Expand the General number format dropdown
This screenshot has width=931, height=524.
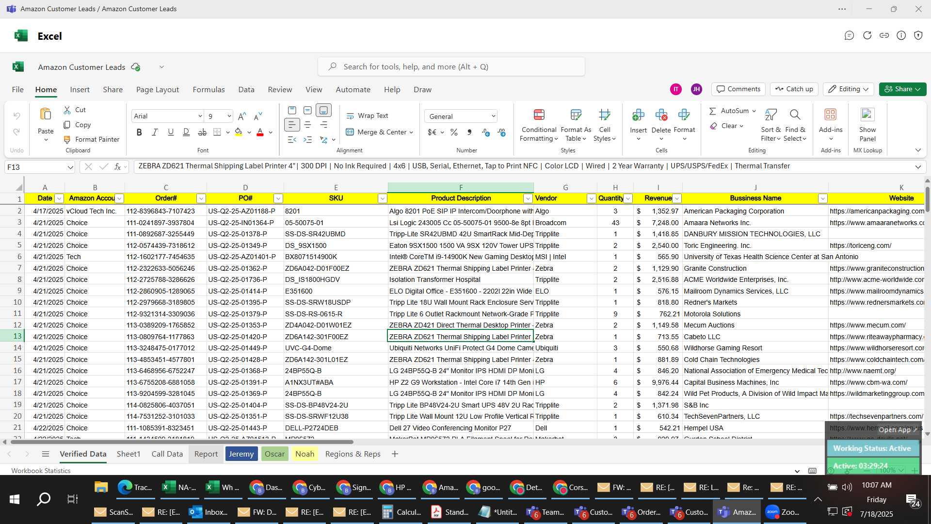click(493, 116)
